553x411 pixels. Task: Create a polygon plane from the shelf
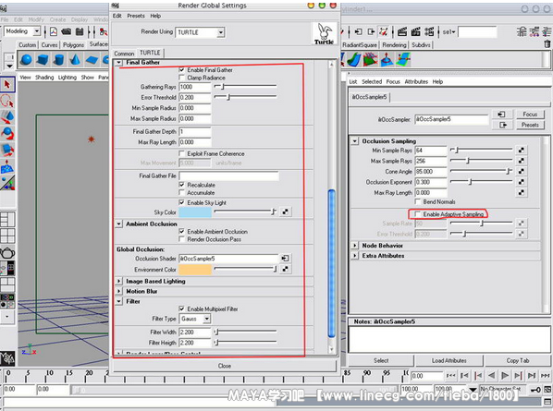[92, 59]
